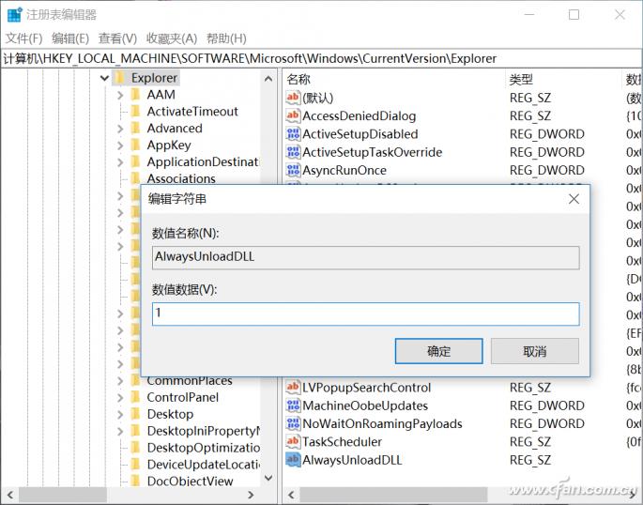Expand the CommonPlaces key
Image resolution: width=643 pixels, height=505 pixels.
pyautogui.click(x=120, y=381)
